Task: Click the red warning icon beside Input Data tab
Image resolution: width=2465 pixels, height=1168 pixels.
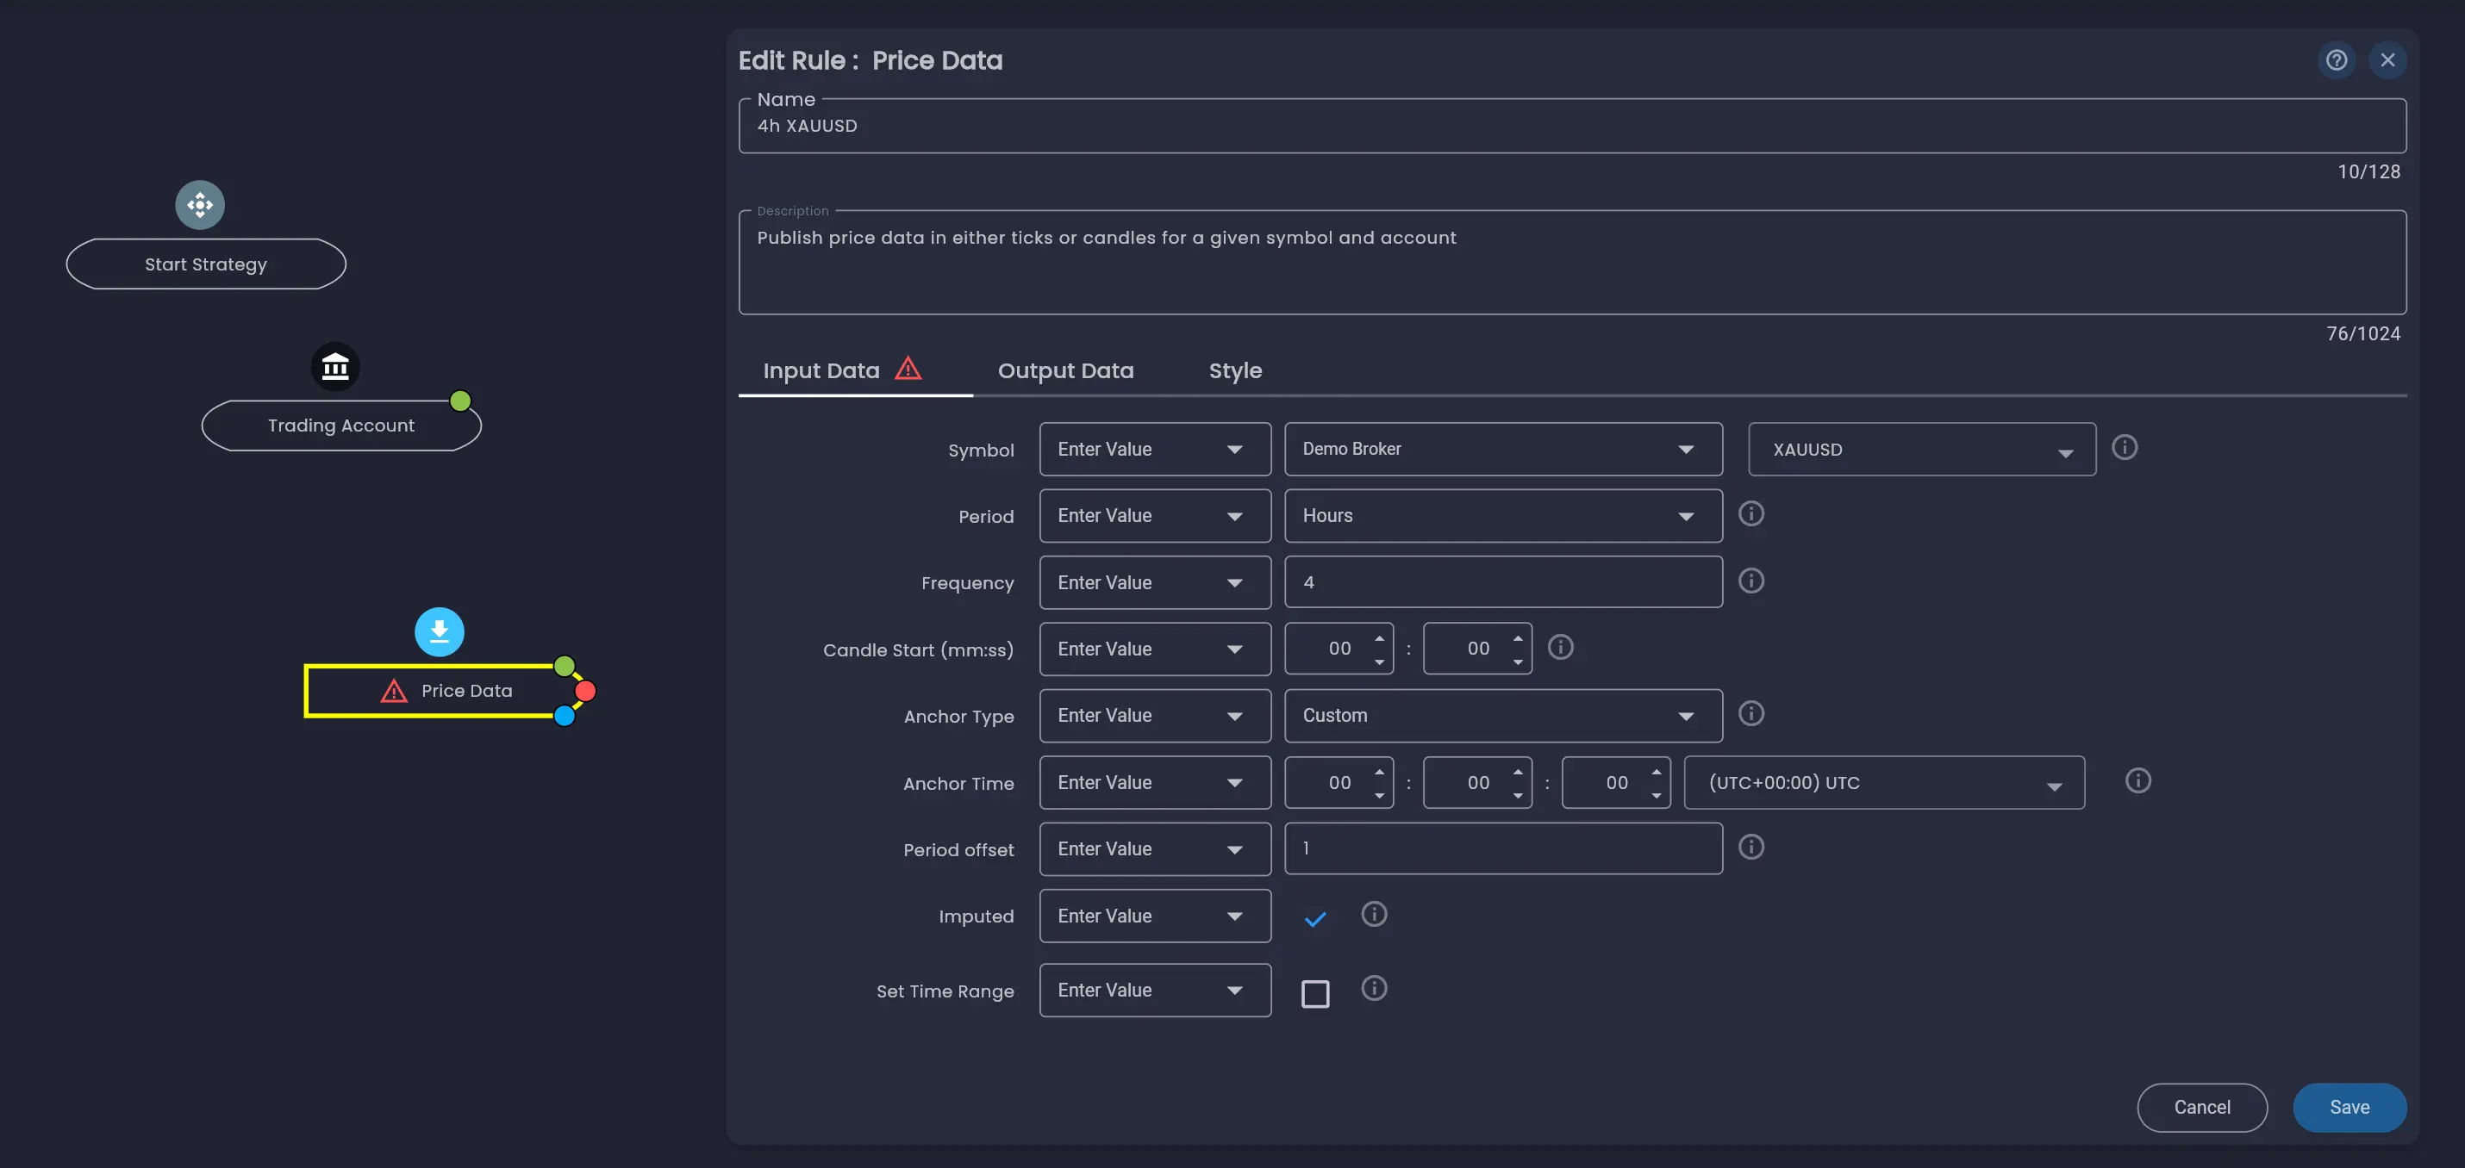Action: [908, 369]
